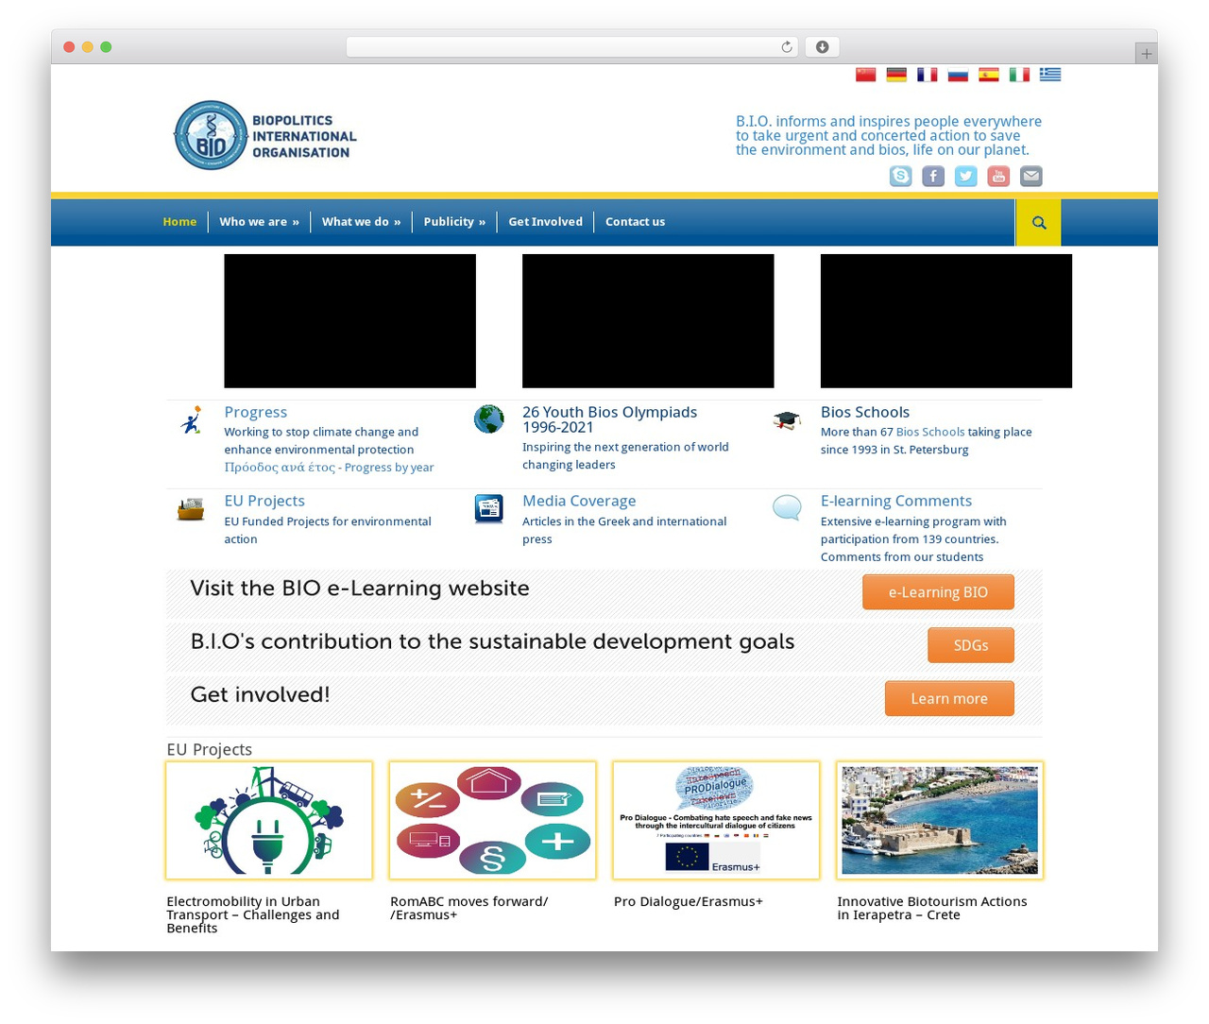Viewport: 1209px width, 1024px height.
Task: Follow the Bios Schools inline text link
Action: pos(930,432)
